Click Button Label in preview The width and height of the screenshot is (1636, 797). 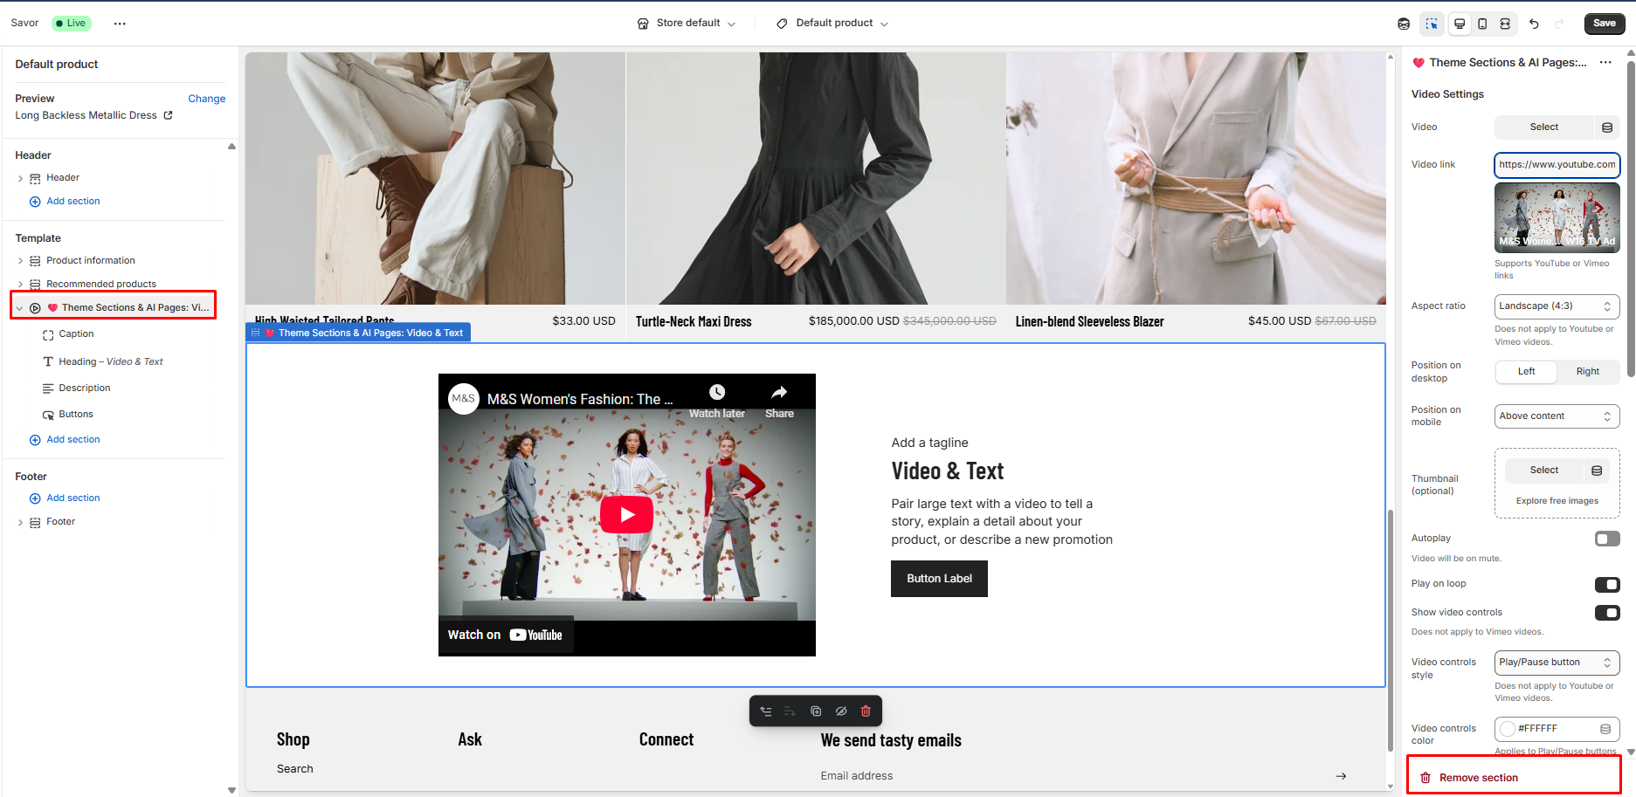pos(939,579)
